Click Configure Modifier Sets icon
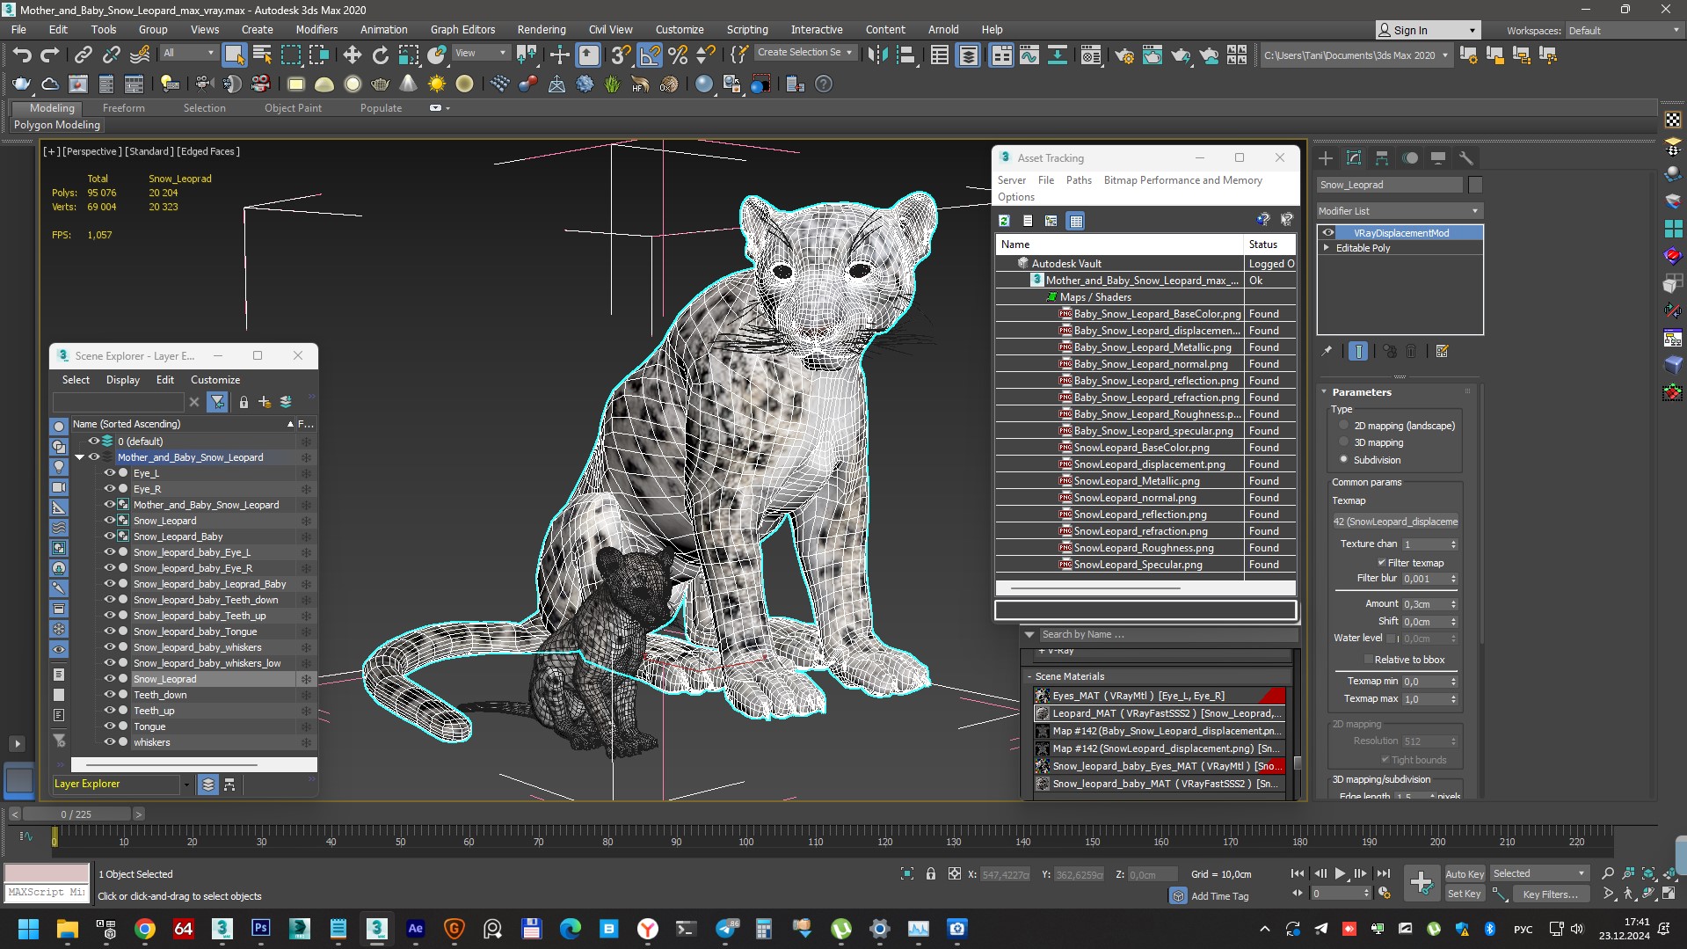Image resolution: width=1687 pixels, height=949 pixels. click(x=1442, y=351)
